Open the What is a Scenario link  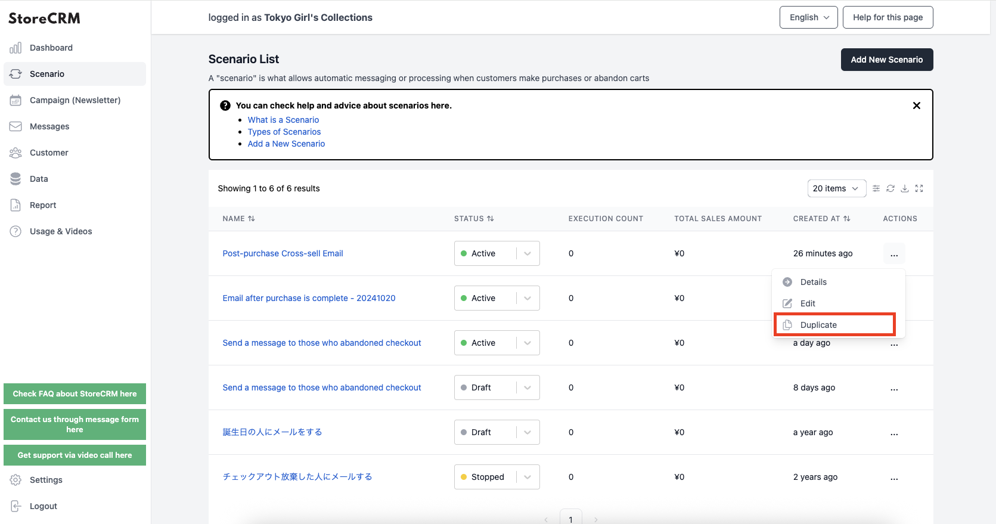(283, 120)
